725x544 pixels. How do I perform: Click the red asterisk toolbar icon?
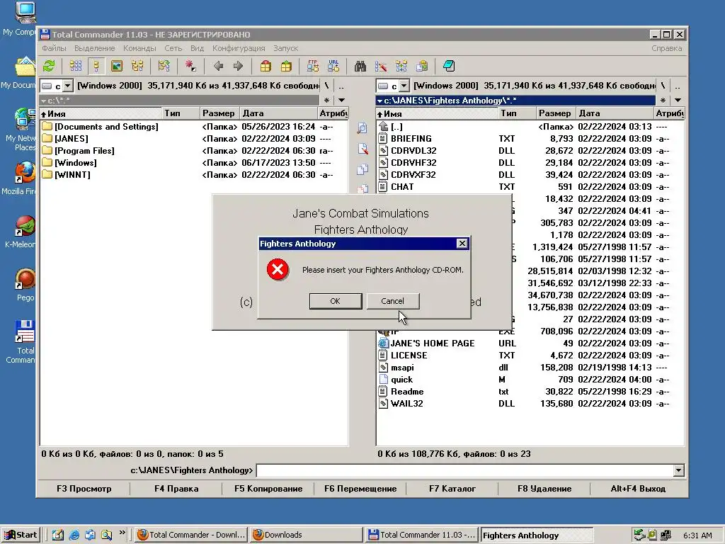tap(190, 66)
